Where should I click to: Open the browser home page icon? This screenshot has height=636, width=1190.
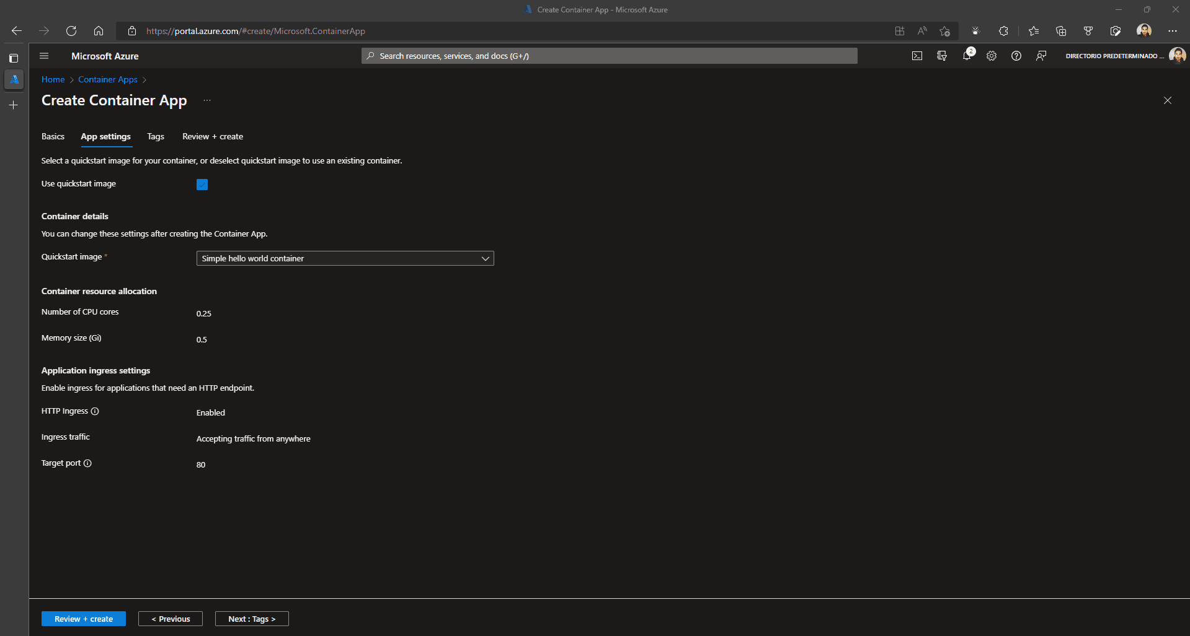(x=99, y=31)
